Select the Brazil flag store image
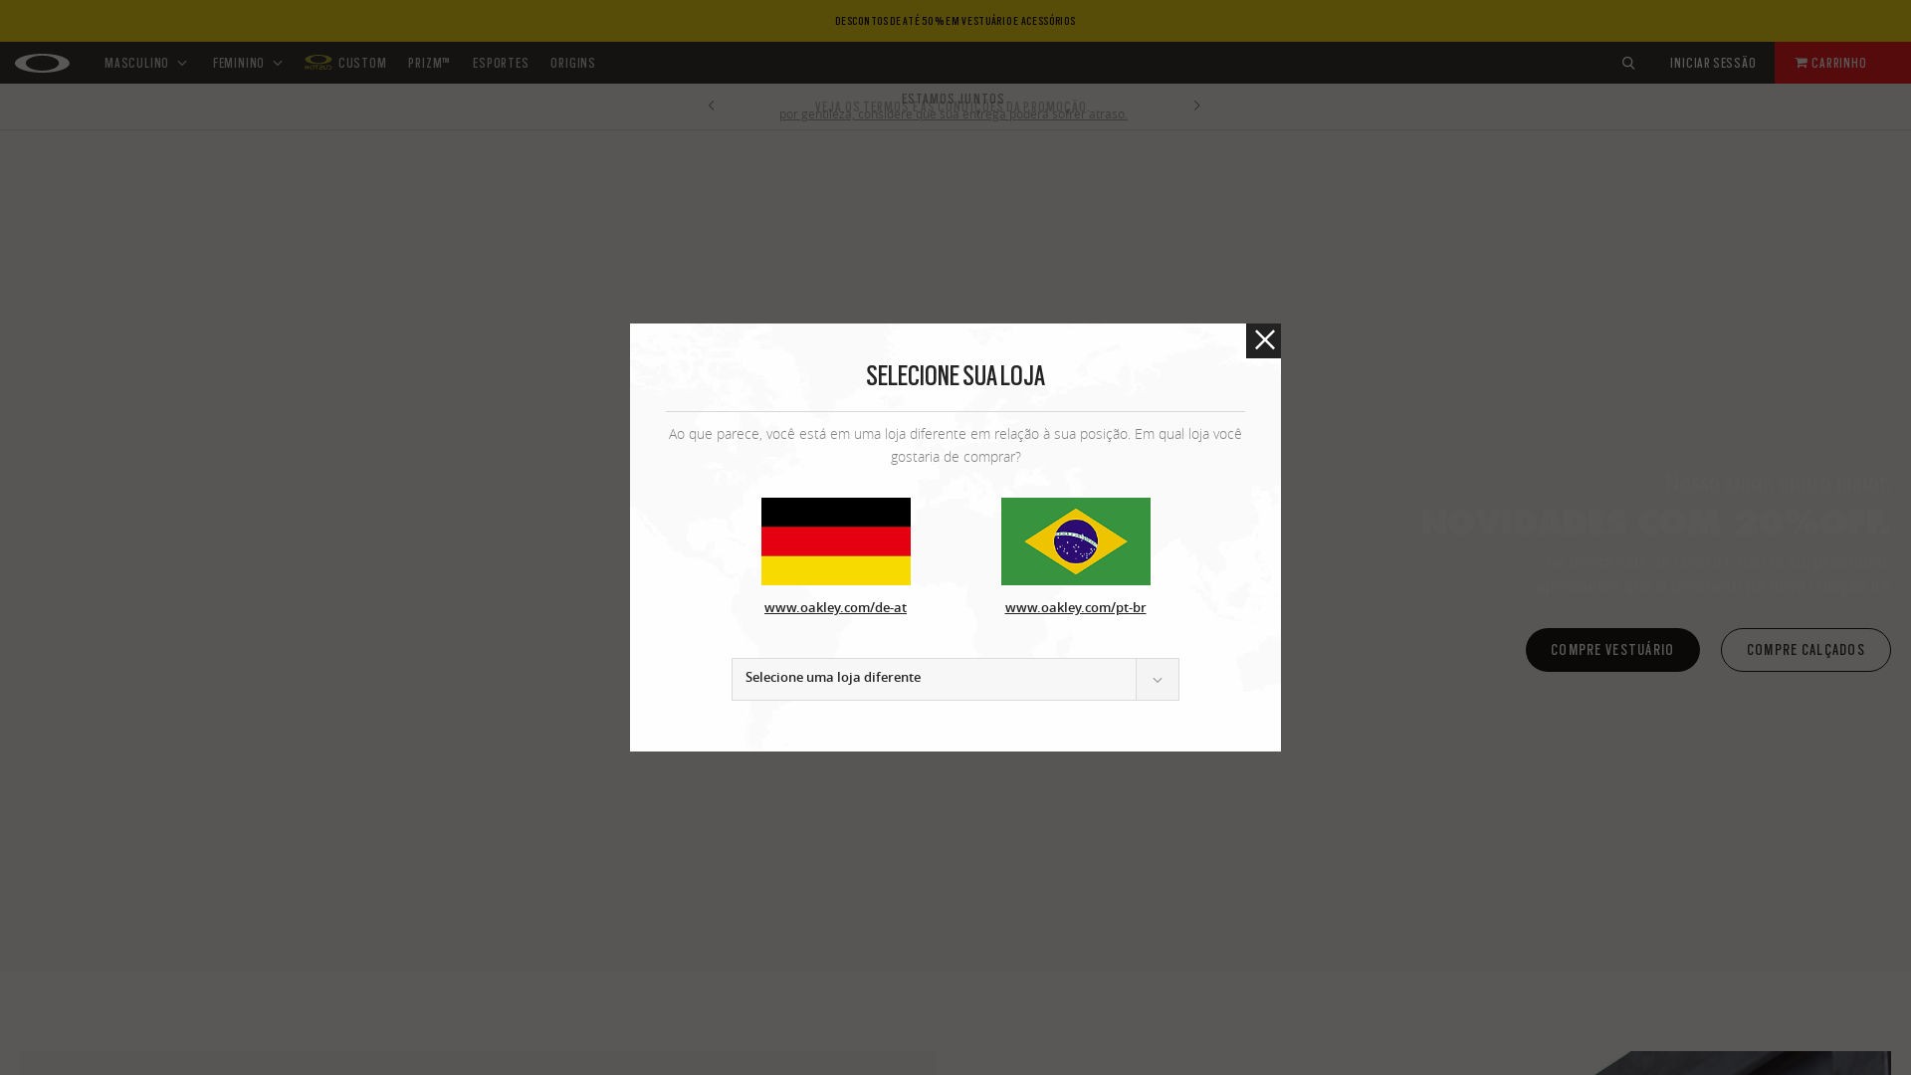This screenshot has width=1911, height=1075. pyautogui.click(x=1076, y=541)
